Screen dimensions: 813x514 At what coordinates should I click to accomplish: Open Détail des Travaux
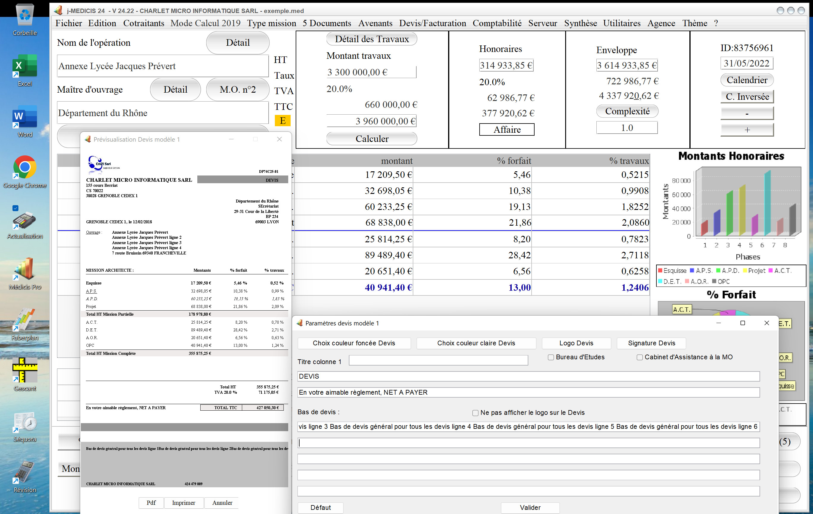point(372,39)
